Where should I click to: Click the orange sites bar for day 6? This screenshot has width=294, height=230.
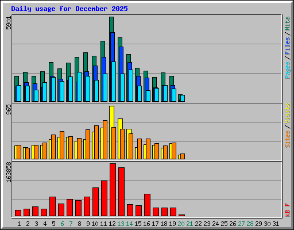[x=62, y=145]
